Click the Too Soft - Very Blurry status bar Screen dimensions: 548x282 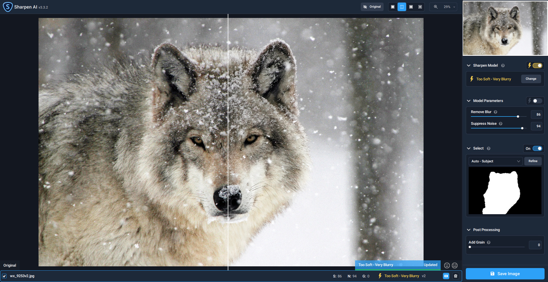click(x=398, y=265)
